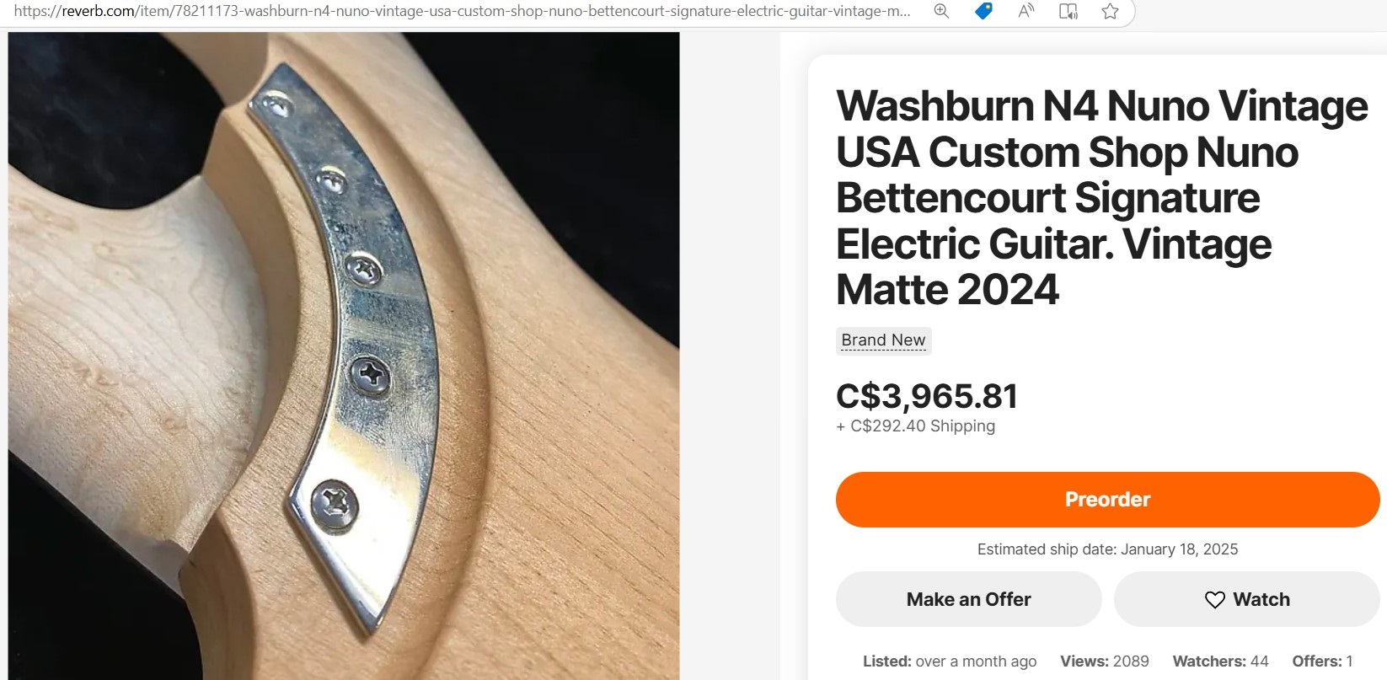Click the Estimated ship date text
Image resolution: width=1387 pixels, height=680 pixels.
point(1107,549)
